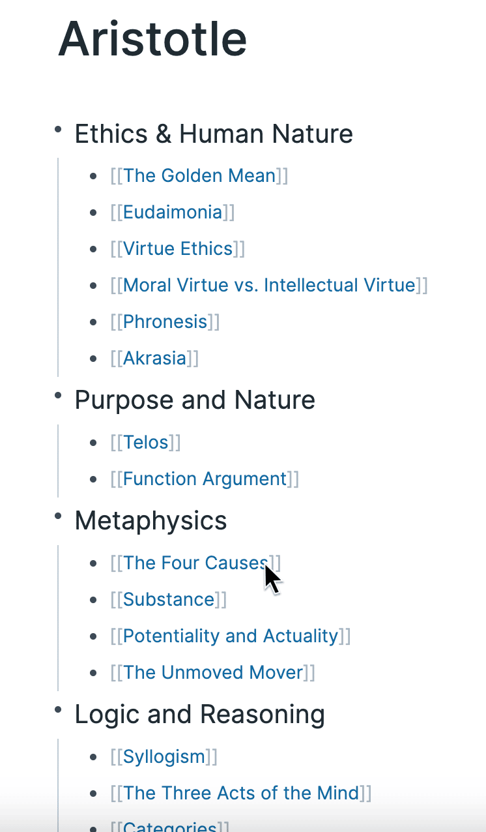The width and height of the screenshot is (486, 832).
Task: Open Moral Virtue vs. Intellectual Virtue link
Action: [x=269, y=285]
